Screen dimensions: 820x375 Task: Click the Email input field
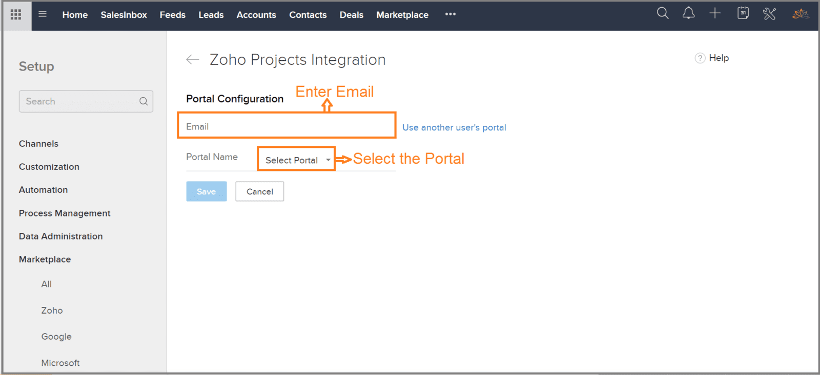click(x=286, y=126)
